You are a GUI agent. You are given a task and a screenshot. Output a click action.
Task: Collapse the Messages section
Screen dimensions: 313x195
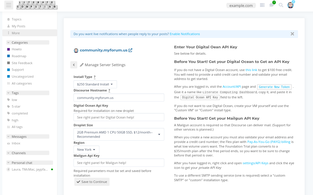point(28,137)
